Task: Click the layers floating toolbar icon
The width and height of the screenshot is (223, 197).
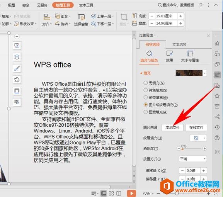Action: 17,57
